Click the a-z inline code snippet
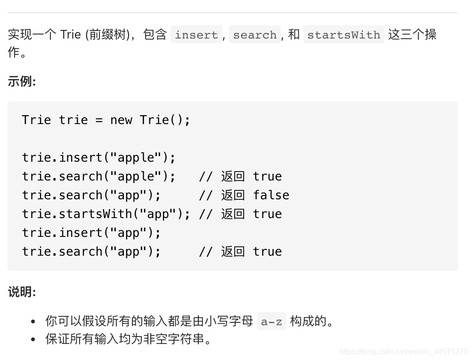Screen dimensions: 472x360 pos(271,321)
